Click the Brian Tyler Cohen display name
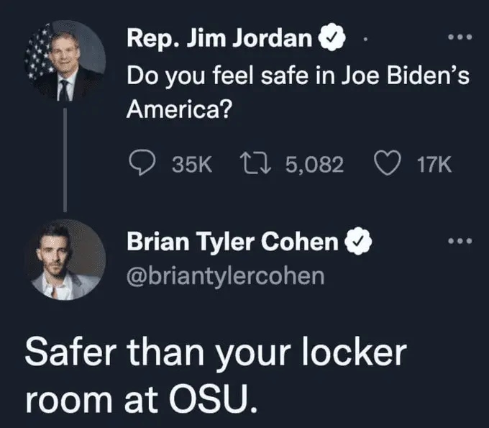Viewport: 489px width, 428px height. (x=232, y=243)
